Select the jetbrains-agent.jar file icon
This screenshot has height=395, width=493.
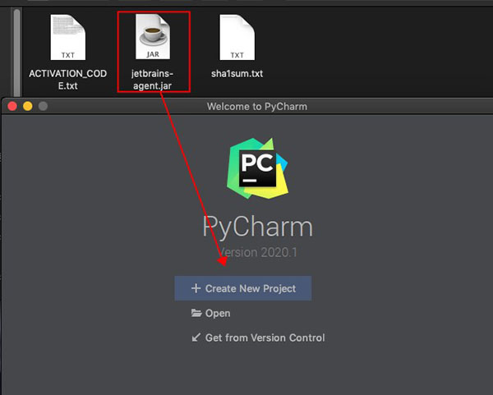(153, 37)
